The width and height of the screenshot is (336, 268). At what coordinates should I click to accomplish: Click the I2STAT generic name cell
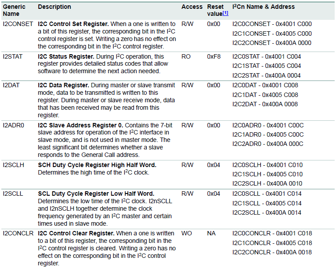pos(13,57)
